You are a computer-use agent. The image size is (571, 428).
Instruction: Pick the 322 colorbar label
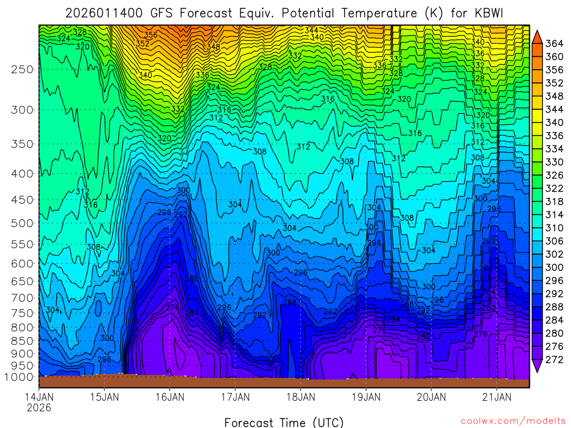(554, 188)
